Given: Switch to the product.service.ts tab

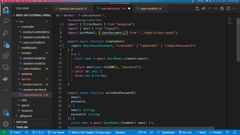Looking at the screenshot, I should (x=72, y=9).
